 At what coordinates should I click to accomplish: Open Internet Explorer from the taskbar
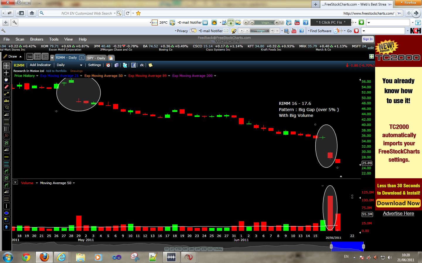click(62, 257)
